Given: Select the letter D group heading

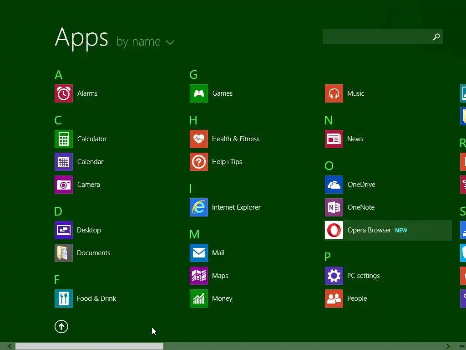Looking at the screenshot, I should point(58,211).
